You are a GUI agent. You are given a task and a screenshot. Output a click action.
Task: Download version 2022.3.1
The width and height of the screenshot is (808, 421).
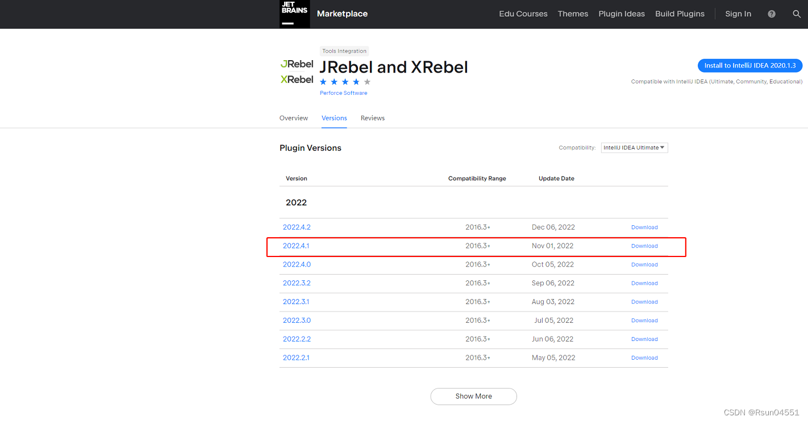click(644, 302)
